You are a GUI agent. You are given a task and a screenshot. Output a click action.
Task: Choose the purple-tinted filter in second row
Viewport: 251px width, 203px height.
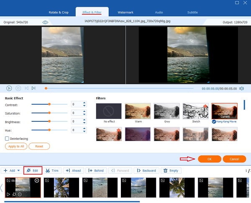tap(138, 134)
